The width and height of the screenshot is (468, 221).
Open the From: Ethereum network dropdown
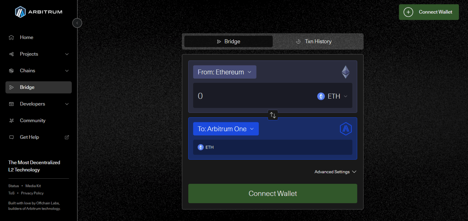[x=225, y=72]
